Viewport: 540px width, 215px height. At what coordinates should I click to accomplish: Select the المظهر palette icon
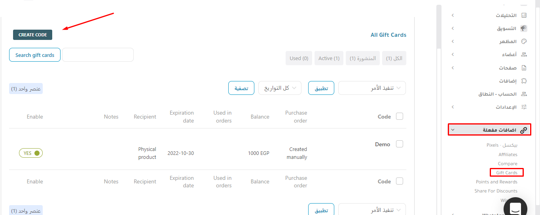524,41
